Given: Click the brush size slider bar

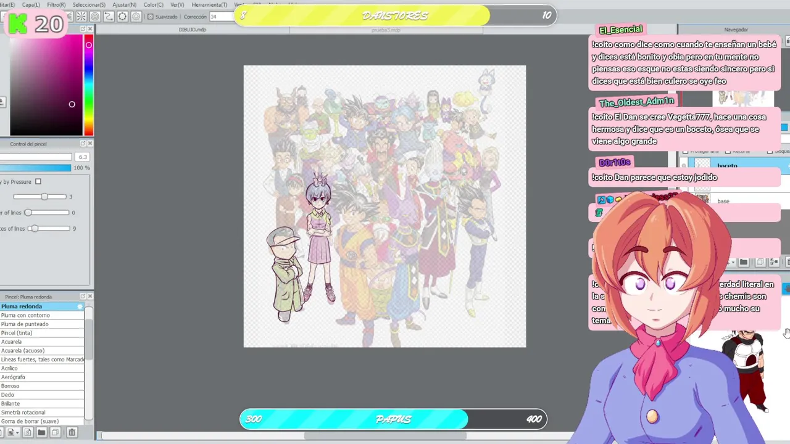Looking at the screenshot, I should pos(36,157).
